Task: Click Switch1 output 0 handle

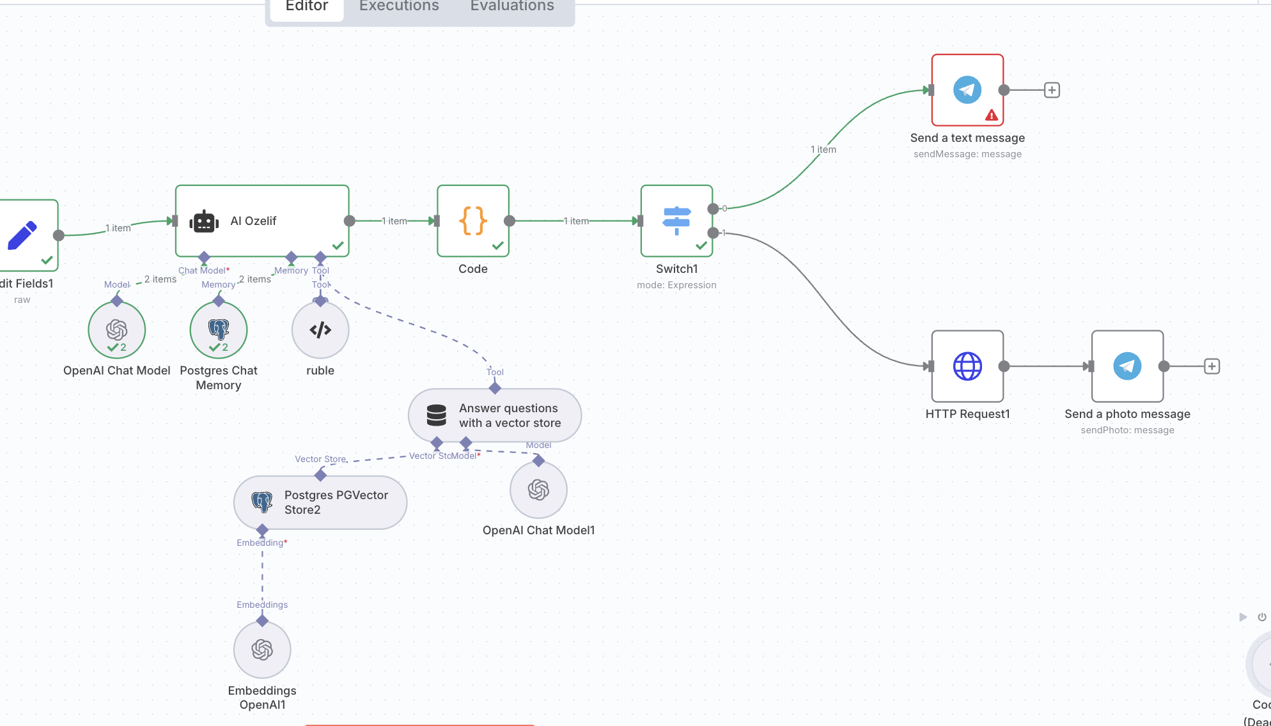Action: [x=713, y=209]
